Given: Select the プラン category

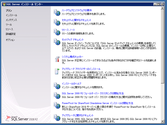Looking at the screenshot, I should coord(9,10).
